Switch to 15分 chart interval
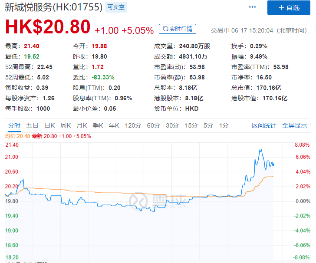 [191, 125]
